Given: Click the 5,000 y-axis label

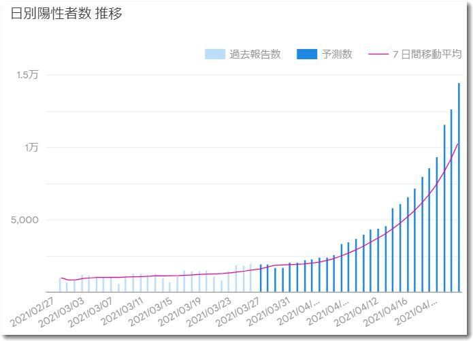Looking at the screenshot, I should (x=25, y=220).
